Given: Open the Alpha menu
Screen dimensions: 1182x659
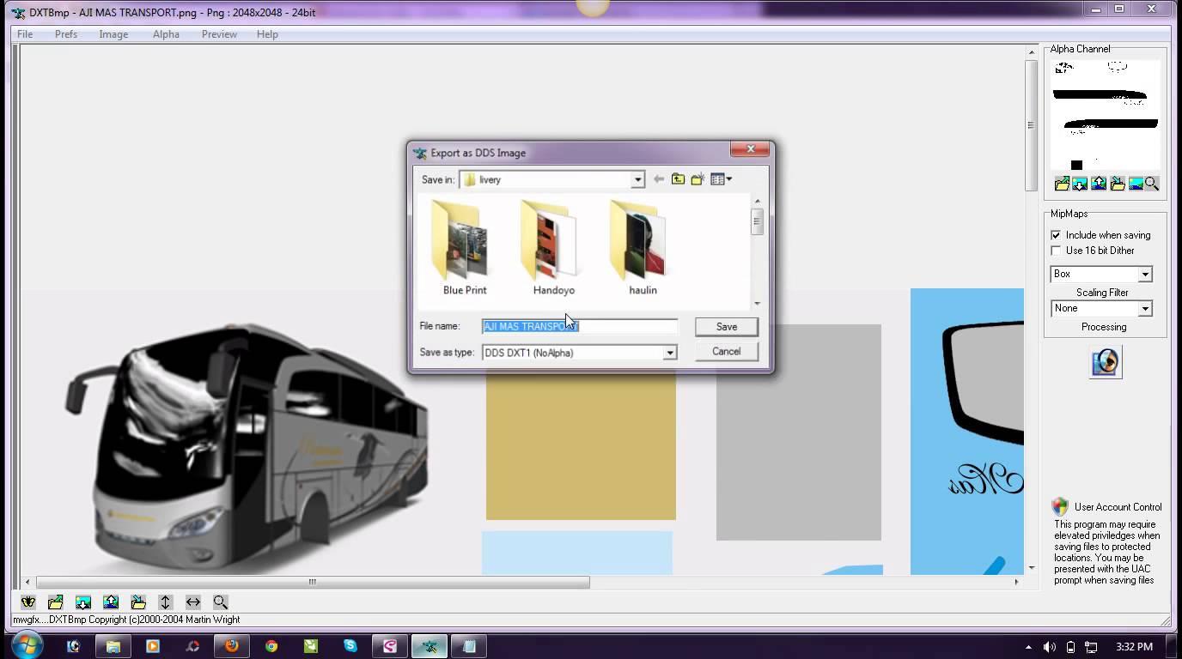Looking at the screenshot, I should tap(166, 34).
